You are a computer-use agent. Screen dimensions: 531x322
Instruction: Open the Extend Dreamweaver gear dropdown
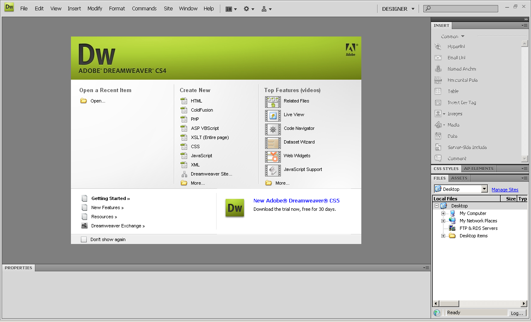(x=249, y=9)
